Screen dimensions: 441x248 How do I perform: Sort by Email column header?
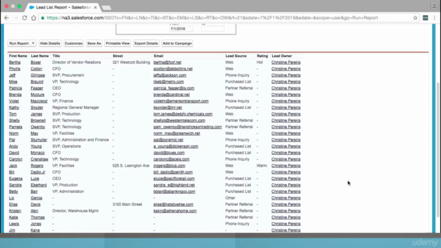tap(158, 56)
